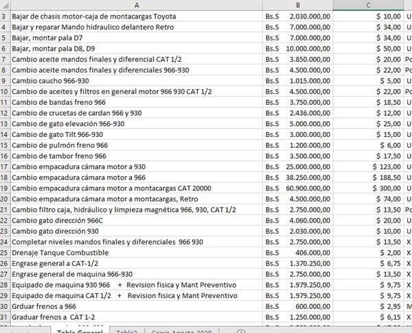Select cell 'Bajar, montar pala D8, D9'
This screenshot has height=333, width=412.
click(137, 49)
